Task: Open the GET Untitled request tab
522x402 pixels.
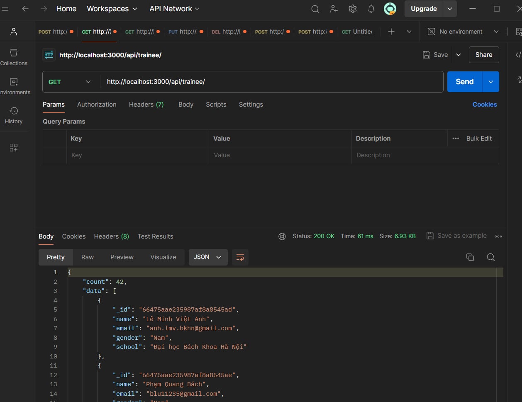Action: coord(358,32)
